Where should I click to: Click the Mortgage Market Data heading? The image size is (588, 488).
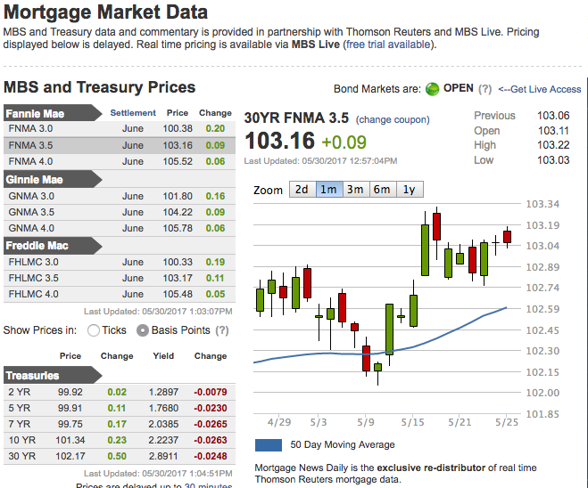(106, 12)
